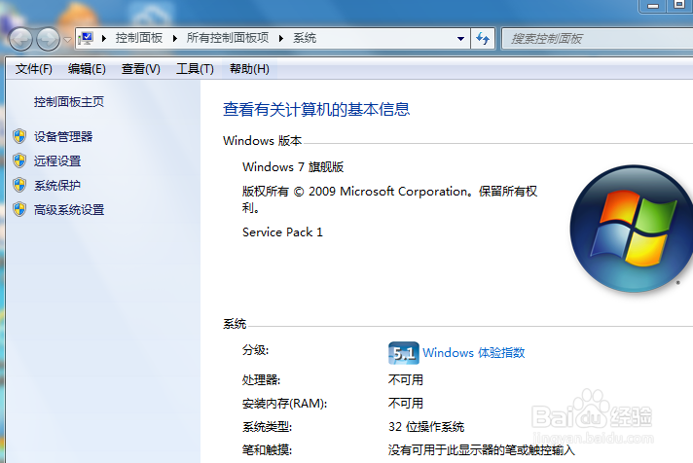The image size is (693, 463).
Task: Click the Back navigation arrow button
Action: click(x=20, y=40)
